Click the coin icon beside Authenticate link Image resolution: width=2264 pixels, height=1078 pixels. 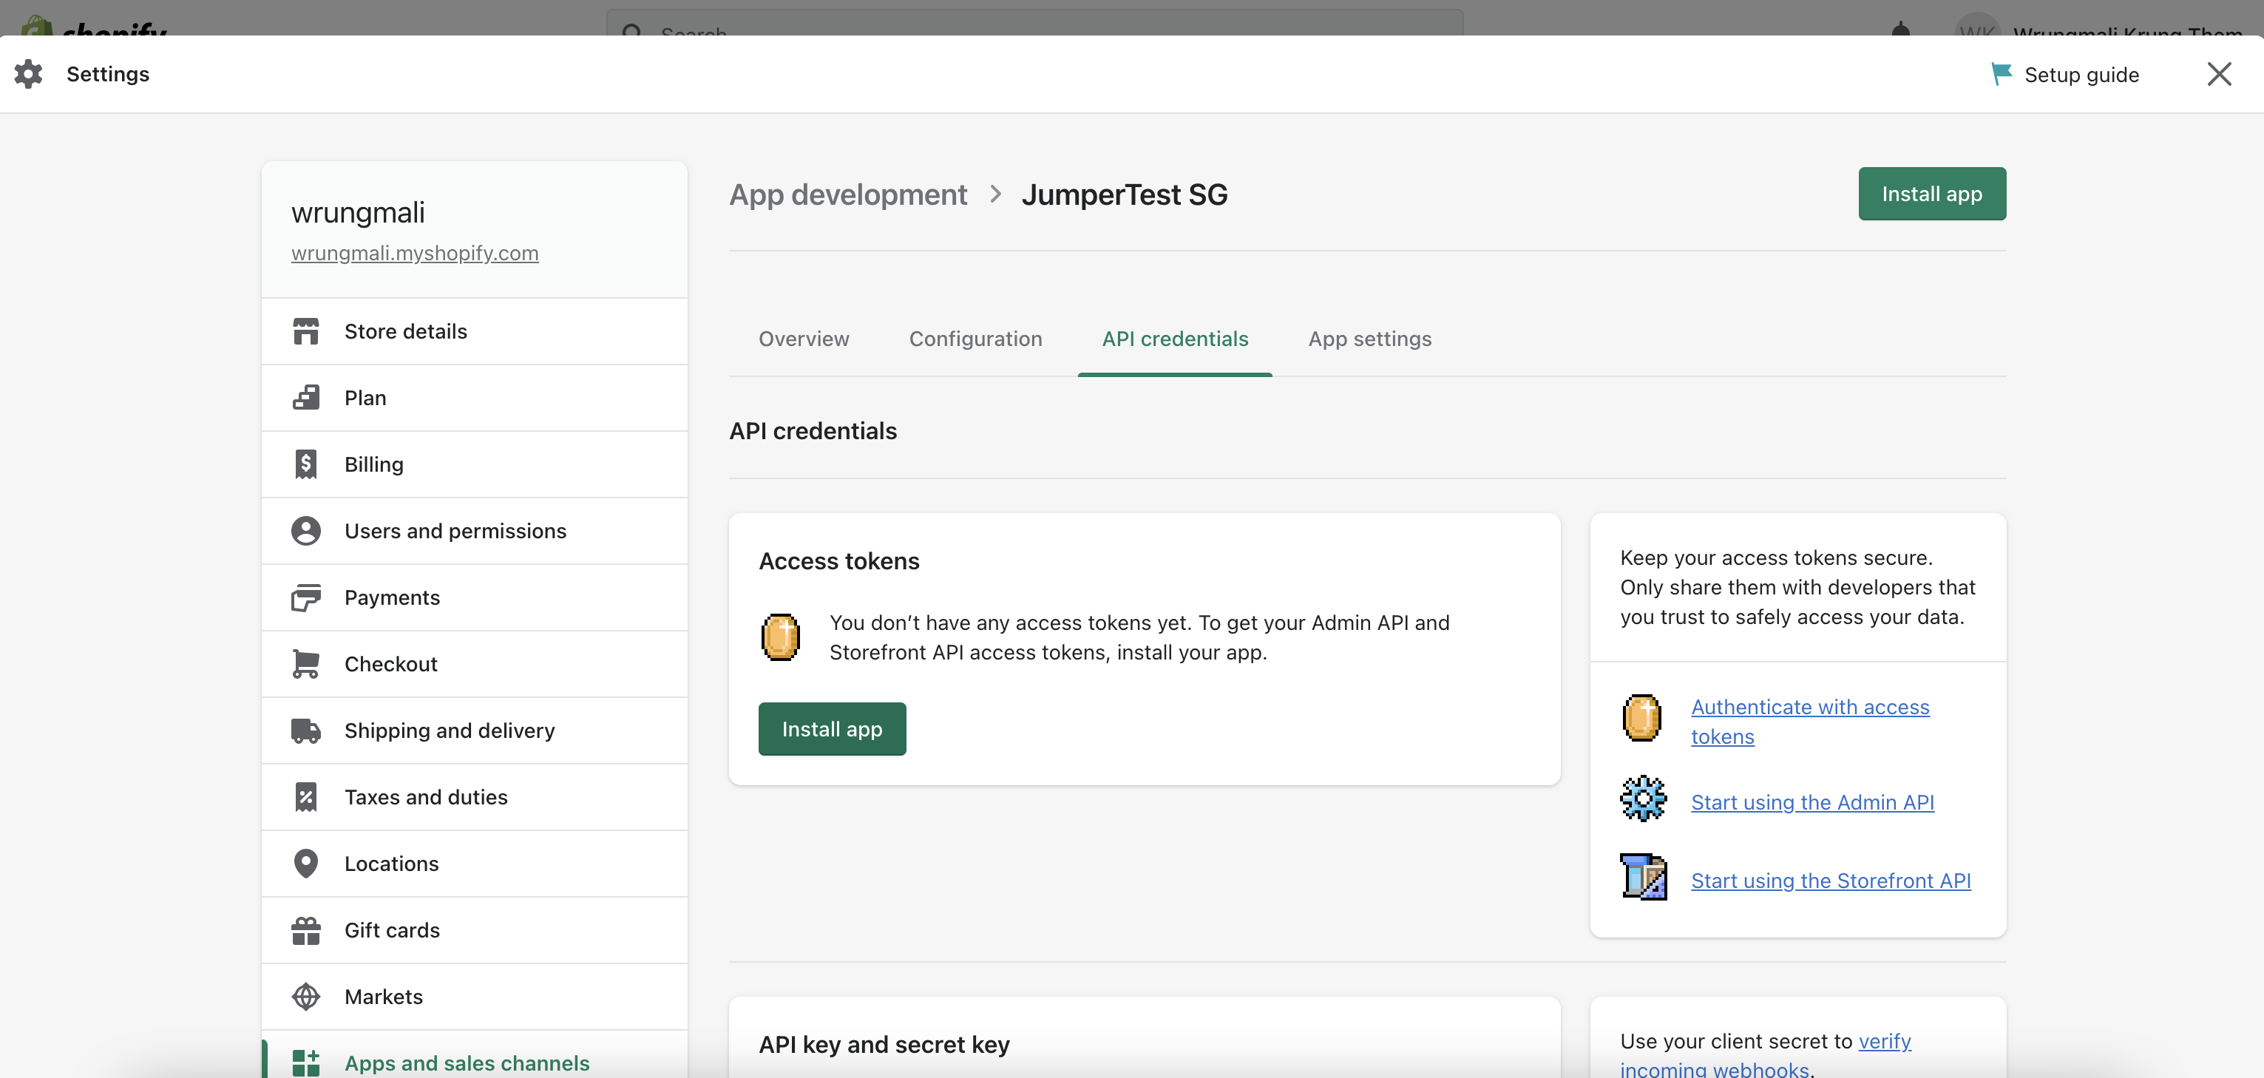(x=1641, y=718)
